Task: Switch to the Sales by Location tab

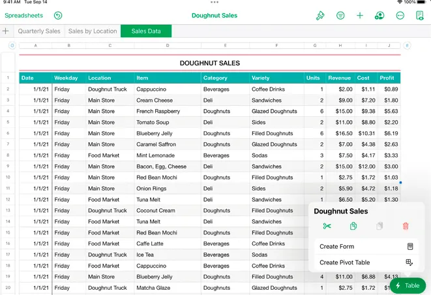Action: pyautogui.click(x=93, y=31)
